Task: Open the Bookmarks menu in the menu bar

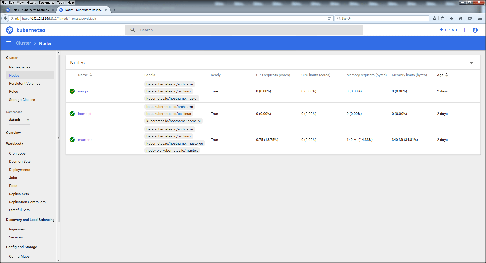Action: pos(47,3)
